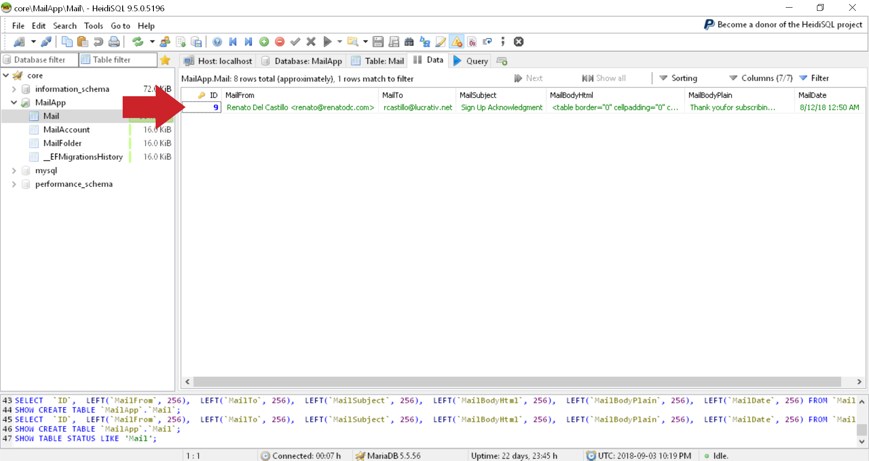Image resolution: width=869 pixels, height=461 pixels.
Task: Open the user manager icon
Action: [x=165, y=42]
